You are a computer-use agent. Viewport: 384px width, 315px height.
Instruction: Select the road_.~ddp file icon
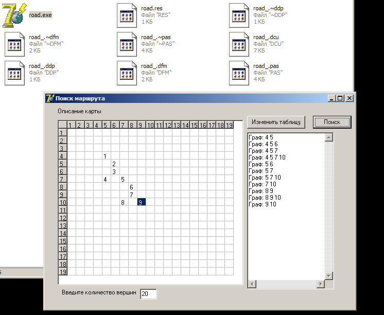click(239, 15)
